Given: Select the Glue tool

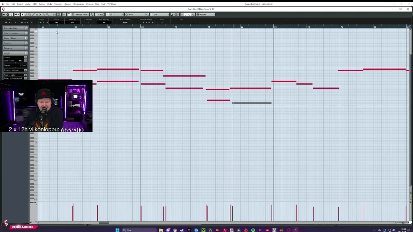Looking at the screenshot, I should point(44,15).
